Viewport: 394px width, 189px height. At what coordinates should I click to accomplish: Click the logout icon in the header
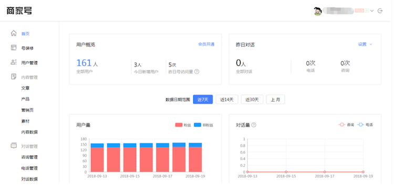pyautogui.click(x=380, y=11)
